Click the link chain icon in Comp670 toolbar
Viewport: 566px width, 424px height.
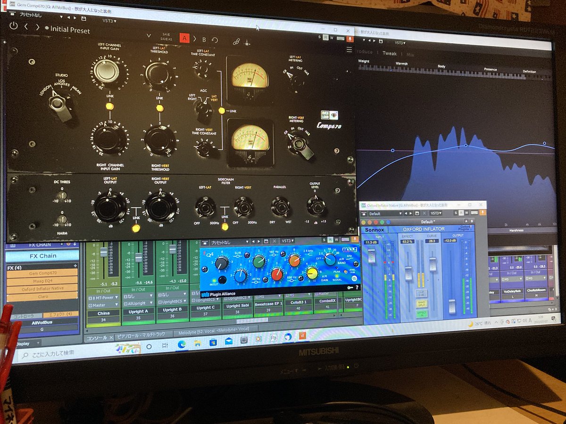click(x=236, y=41)
